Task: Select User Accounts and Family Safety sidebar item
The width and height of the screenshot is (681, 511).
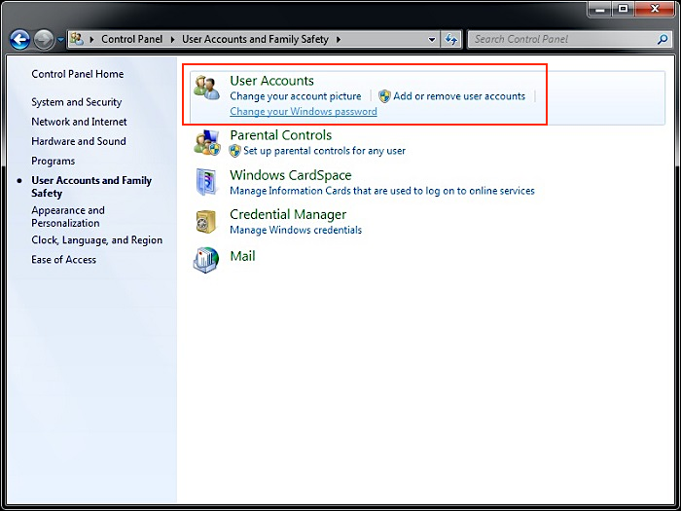Action: [91, 187]
